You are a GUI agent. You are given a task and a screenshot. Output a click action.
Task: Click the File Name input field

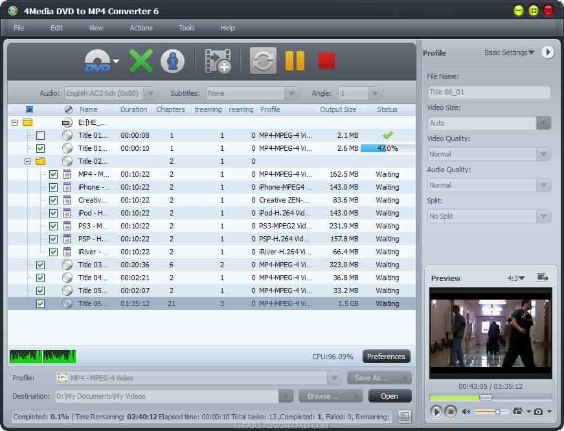pos(489,92)
